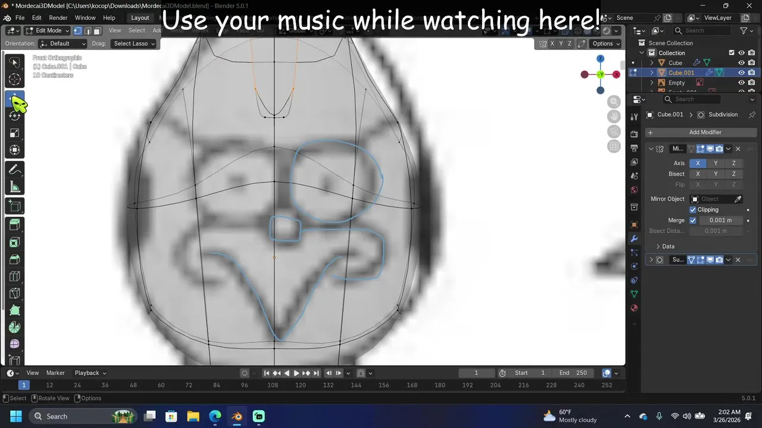Select the Transform tool
The width and height of the screenshot is (762, 428).
(15, 150)
